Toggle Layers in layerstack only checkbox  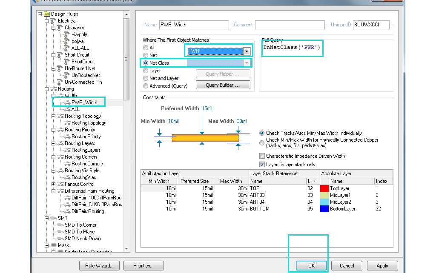[x=262, y=165]
